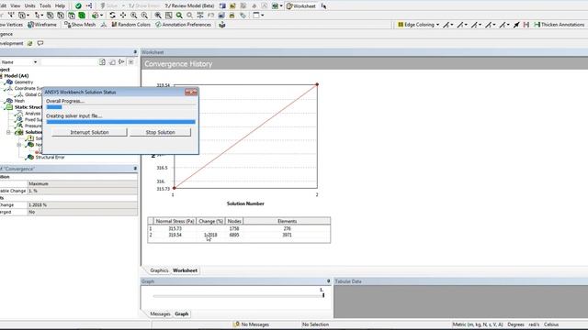Select the Mesh tree item
The width and height of the screenshot is (588, 330).
tap(19, 101)
